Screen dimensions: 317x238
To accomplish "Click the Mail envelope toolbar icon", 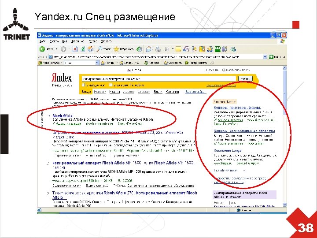I will pos(149,49).
